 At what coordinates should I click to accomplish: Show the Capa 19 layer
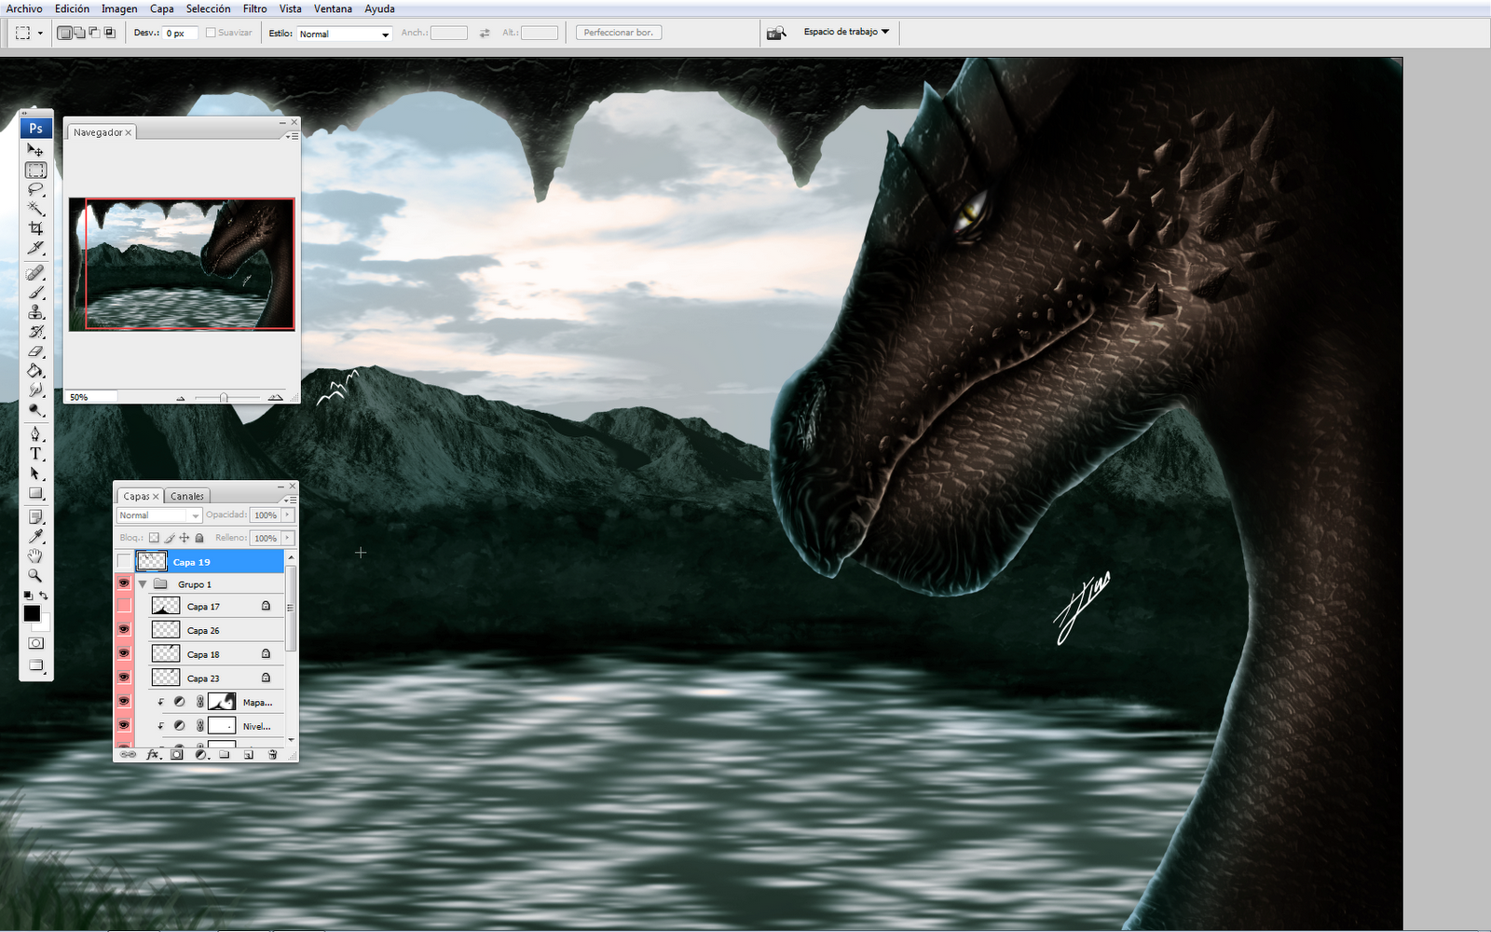click(x=124, y=561)
